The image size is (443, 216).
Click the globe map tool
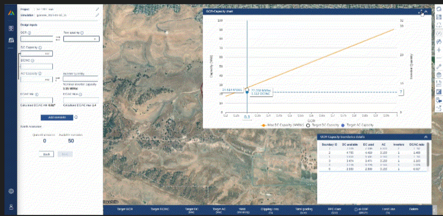439,75
